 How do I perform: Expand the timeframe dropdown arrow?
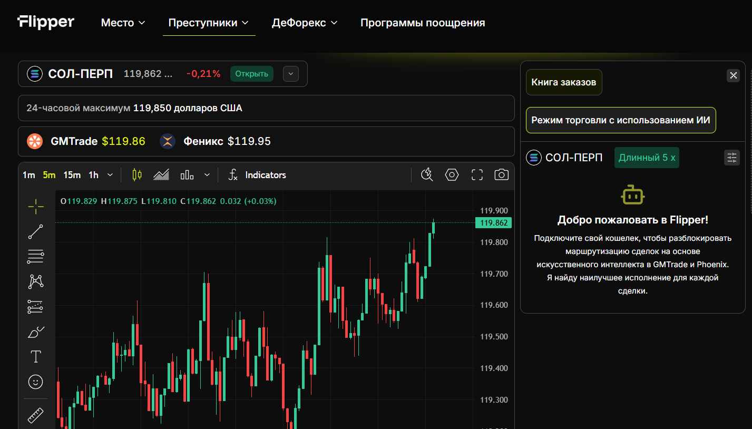pyautogui.click(x=110, y=175)
